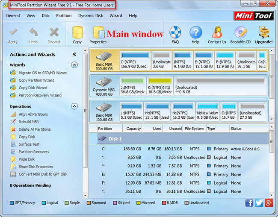The height and width of the screenshot is (217, 278).
Task: Click the Mirrored legend color box
Action: pyautogui.click(x=138, y=203)
